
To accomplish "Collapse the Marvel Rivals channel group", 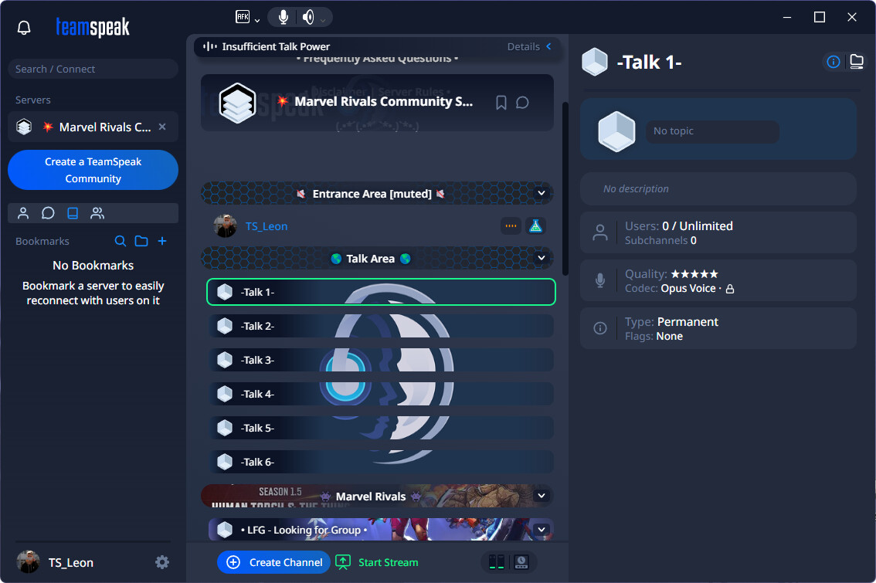I will pos(542,496).
